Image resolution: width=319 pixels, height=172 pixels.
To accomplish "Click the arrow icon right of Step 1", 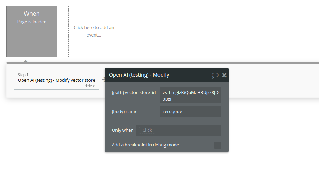I will (103, 80).
